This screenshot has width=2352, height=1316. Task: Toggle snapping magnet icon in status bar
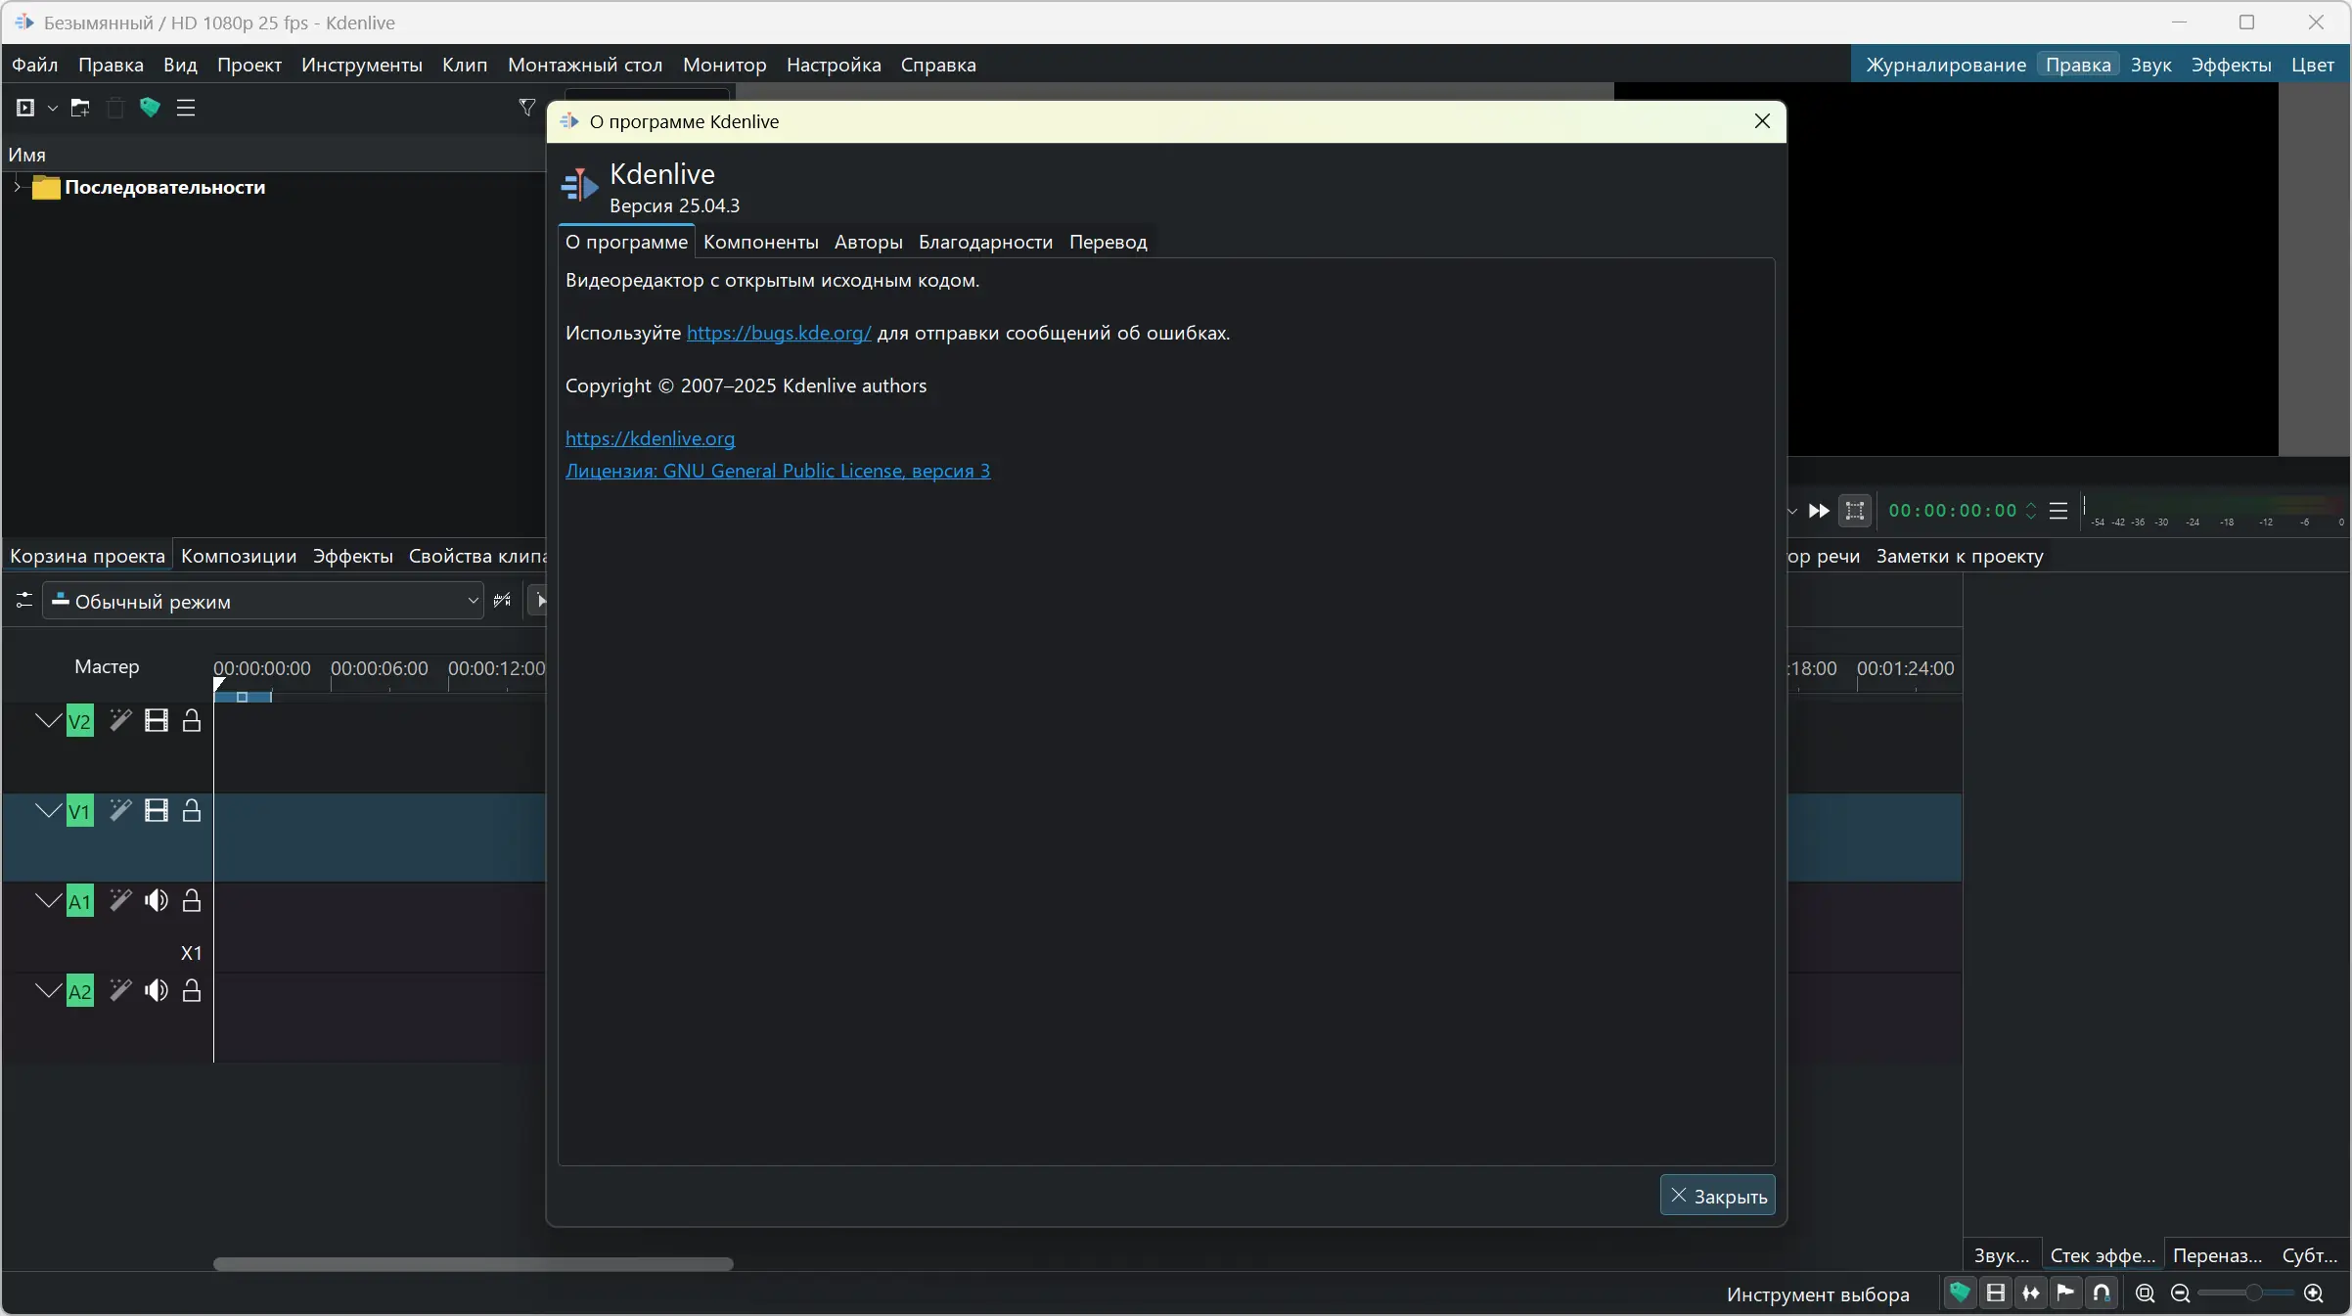click(2102, 1293)
